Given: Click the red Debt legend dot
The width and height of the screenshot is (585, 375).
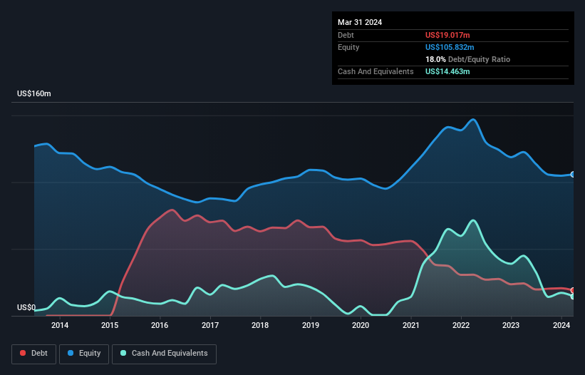Looking at the screenshot, I should (x=23, y=353).
